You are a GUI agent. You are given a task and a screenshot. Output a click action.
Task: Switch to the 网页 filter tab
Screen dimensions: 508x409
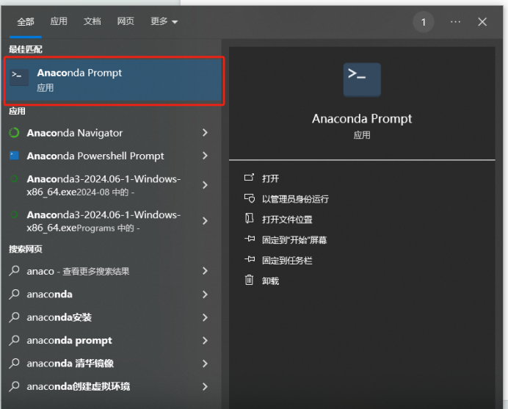click(x=126, y=21)
